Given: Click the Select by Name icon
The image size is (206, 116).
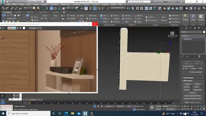Looking at the screenshot, I should (38, 8).
